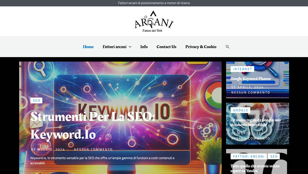Click the SEO tag on Yandex post

(x=274, y=156)
